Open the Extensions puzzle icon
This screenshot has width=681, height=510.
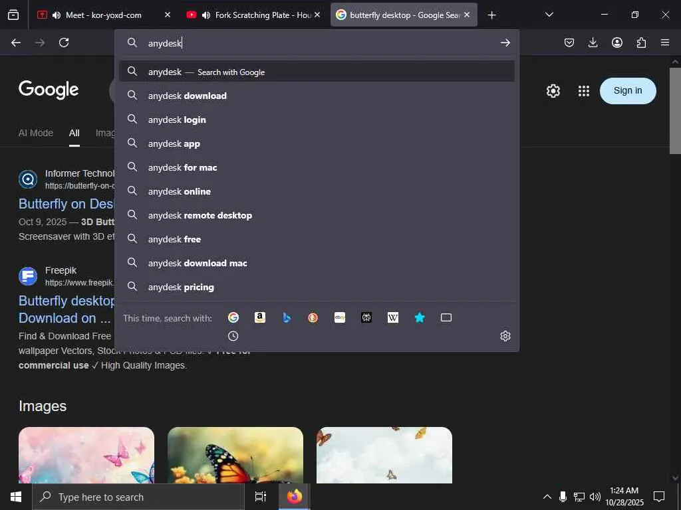click(x=641, y=42)
